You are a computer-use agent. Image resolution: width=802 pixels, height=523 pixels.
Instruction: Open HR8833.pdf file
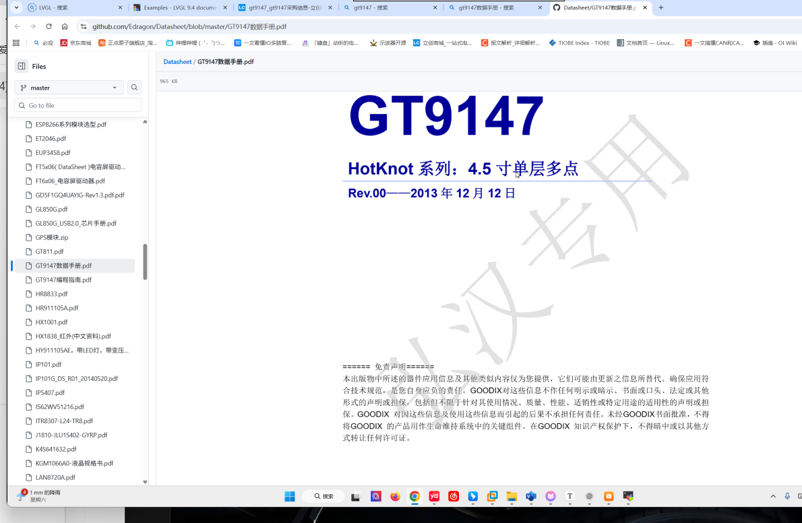(x=51, y=294)
